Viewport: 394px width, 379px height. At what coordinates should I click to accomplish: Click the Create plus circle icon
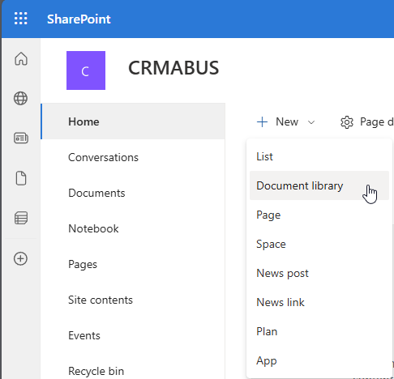point(21,258)
